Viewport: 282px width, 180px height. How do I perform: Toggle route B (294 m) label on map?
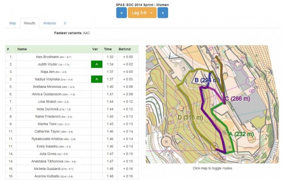[x=207, y=80]
